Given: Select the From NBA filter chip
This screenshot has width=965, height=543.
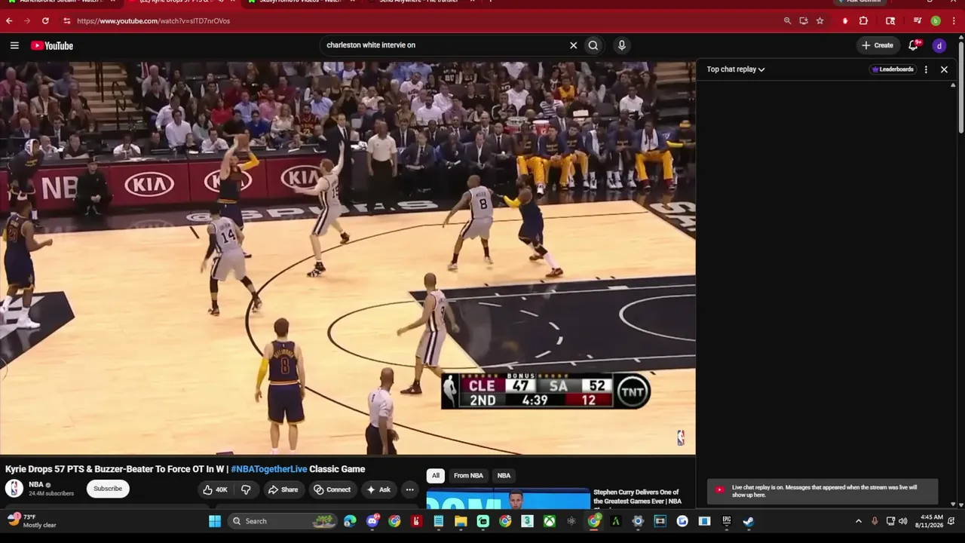Looking at the screenshot, I should 468,476.
